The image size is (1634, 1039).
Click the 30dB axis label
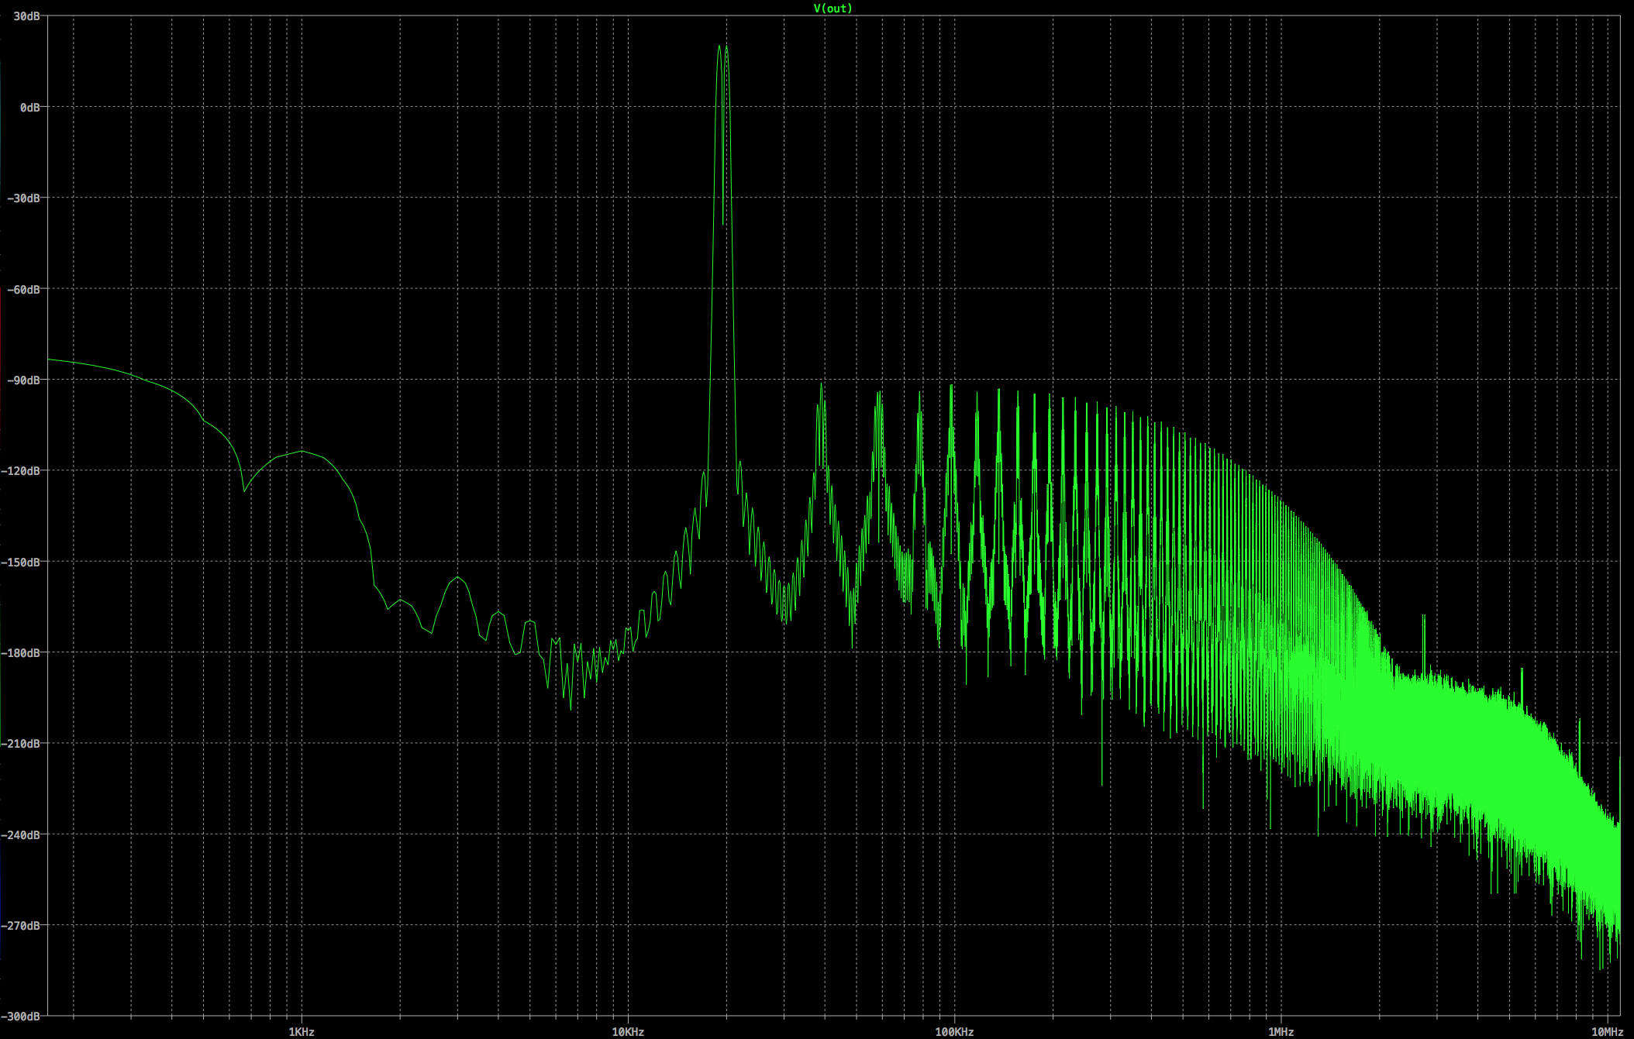click(x=27, y=16)
